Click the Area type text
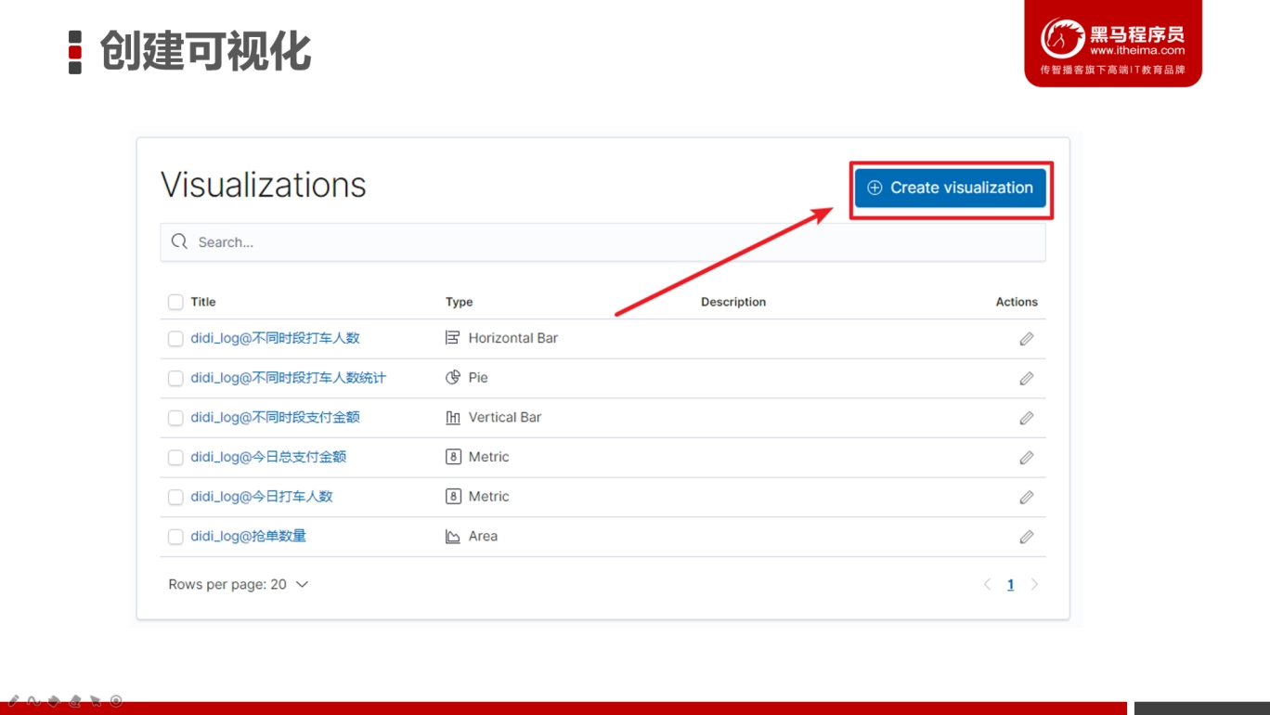Screen dimensions: 1270x715 click(483, 536)
